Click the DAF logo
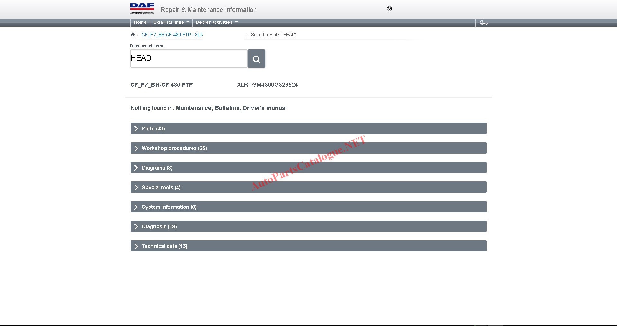 pyautogui.click(x=142, y=9)
